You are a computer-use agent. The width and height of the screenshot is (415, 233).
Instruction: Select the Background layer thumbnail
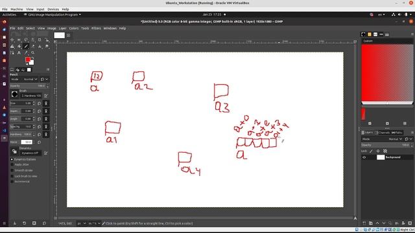pos(381,157)
